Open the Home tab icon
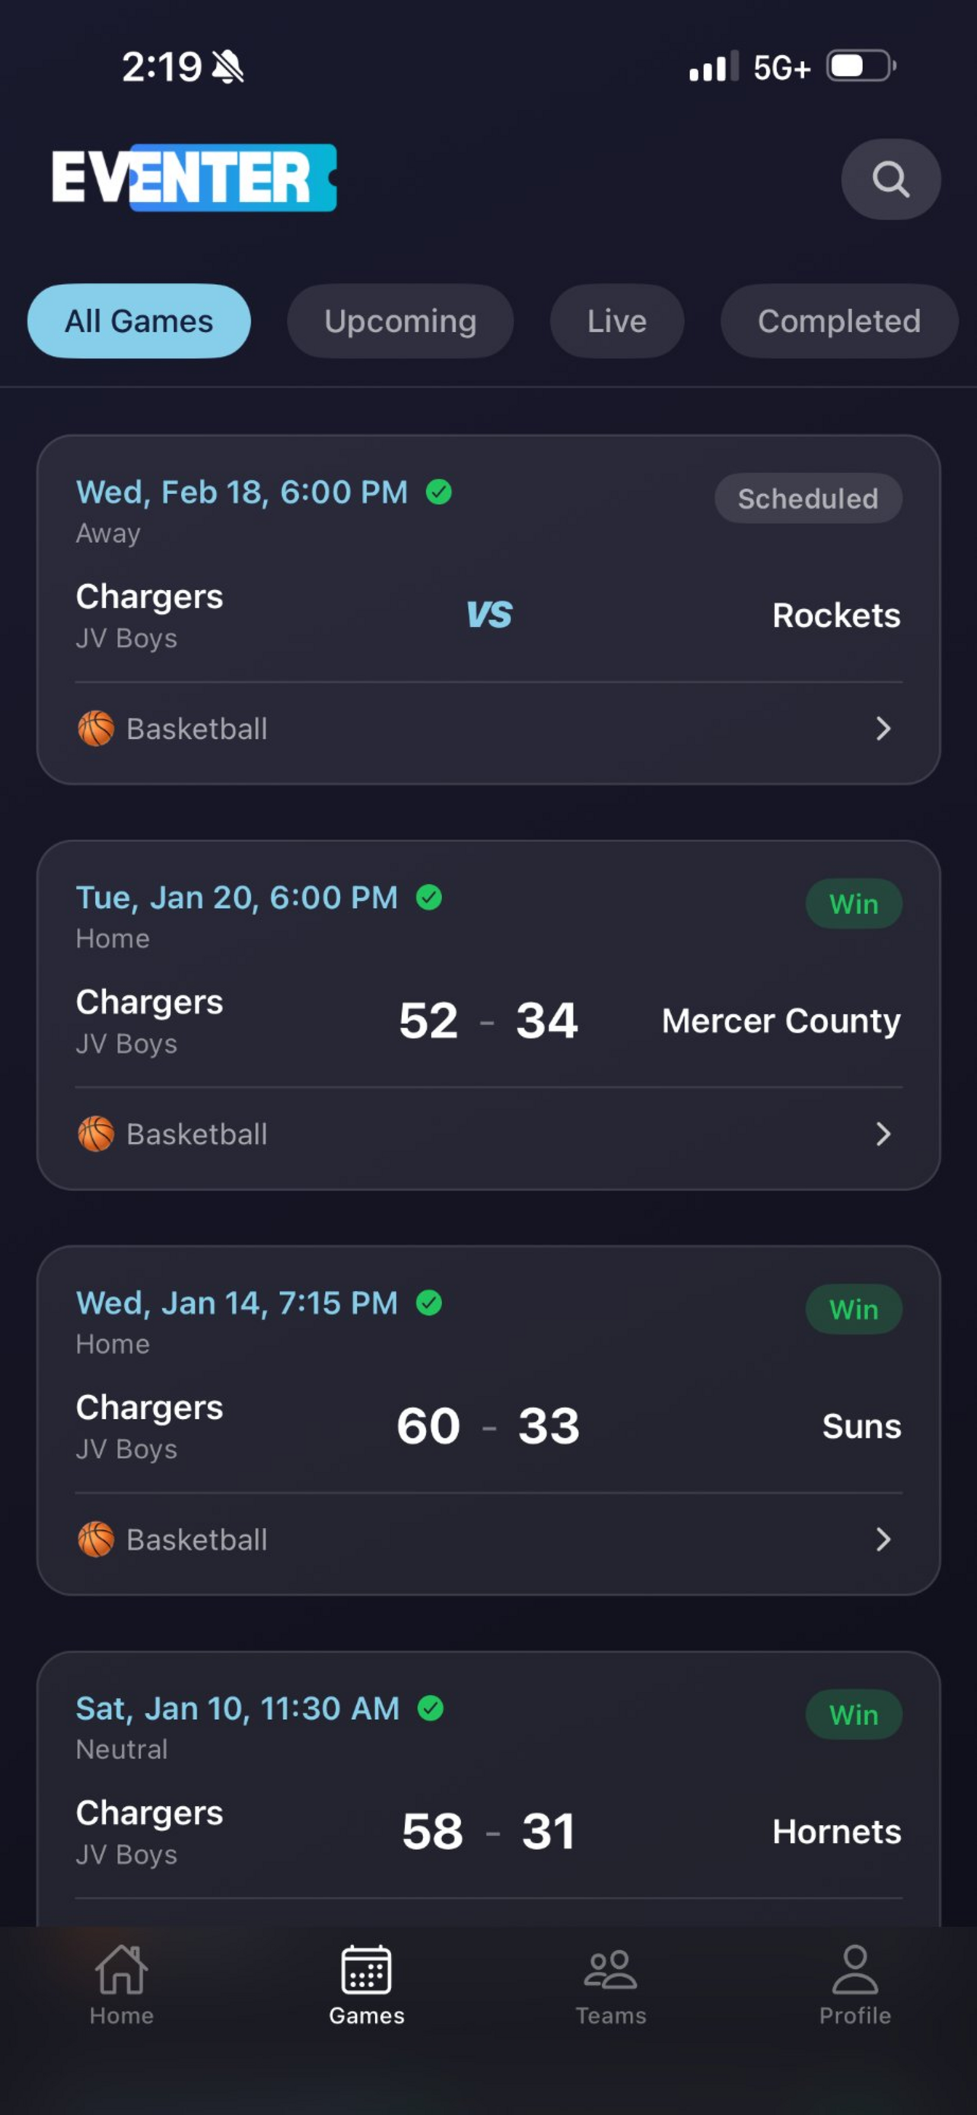The image size is (977, 2115). pos(122,1970)
